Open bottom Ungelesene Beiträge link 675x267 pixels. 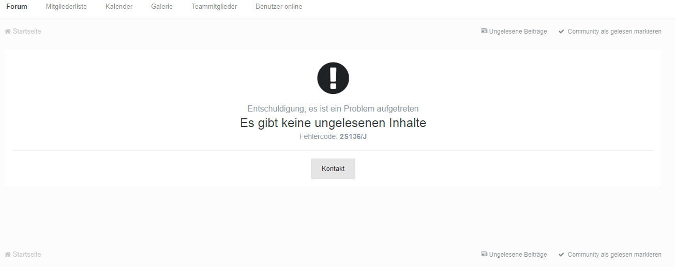tap(518, 255)
